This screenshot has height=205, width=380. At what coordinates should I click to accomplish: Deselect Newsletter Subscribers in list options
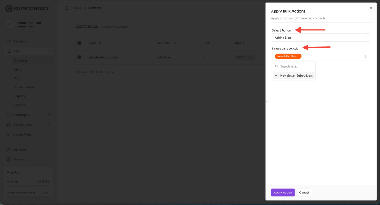[294, 75]
